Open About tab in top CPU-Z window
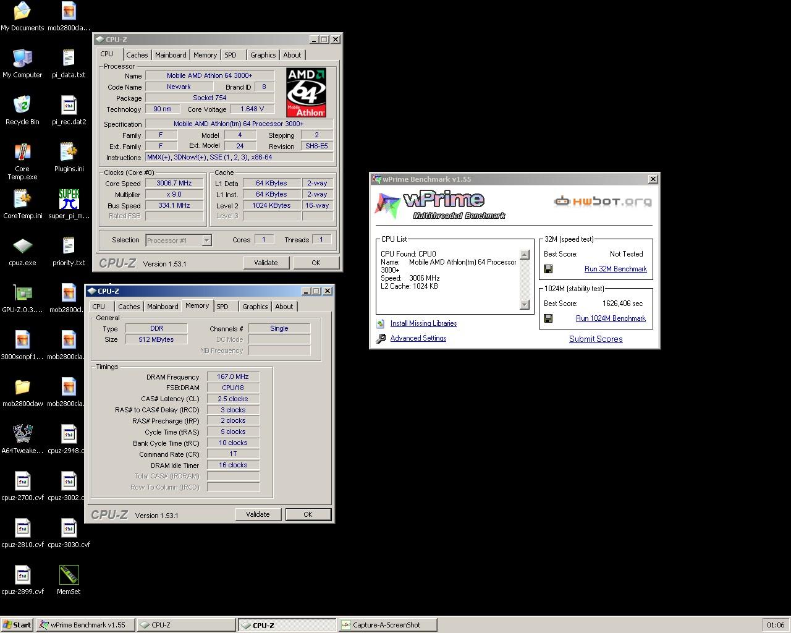This screenshot has height=633, width=791. point(292,55)
